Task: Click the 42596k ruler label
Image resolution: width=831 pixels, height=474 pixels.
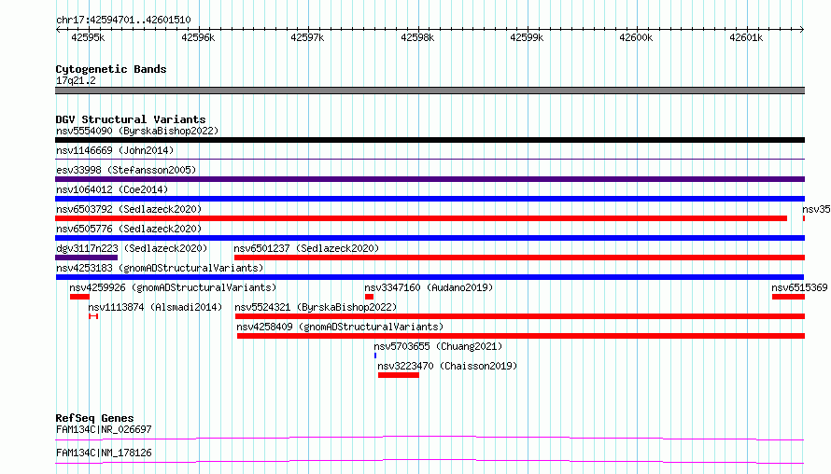Action: (198, 37)
